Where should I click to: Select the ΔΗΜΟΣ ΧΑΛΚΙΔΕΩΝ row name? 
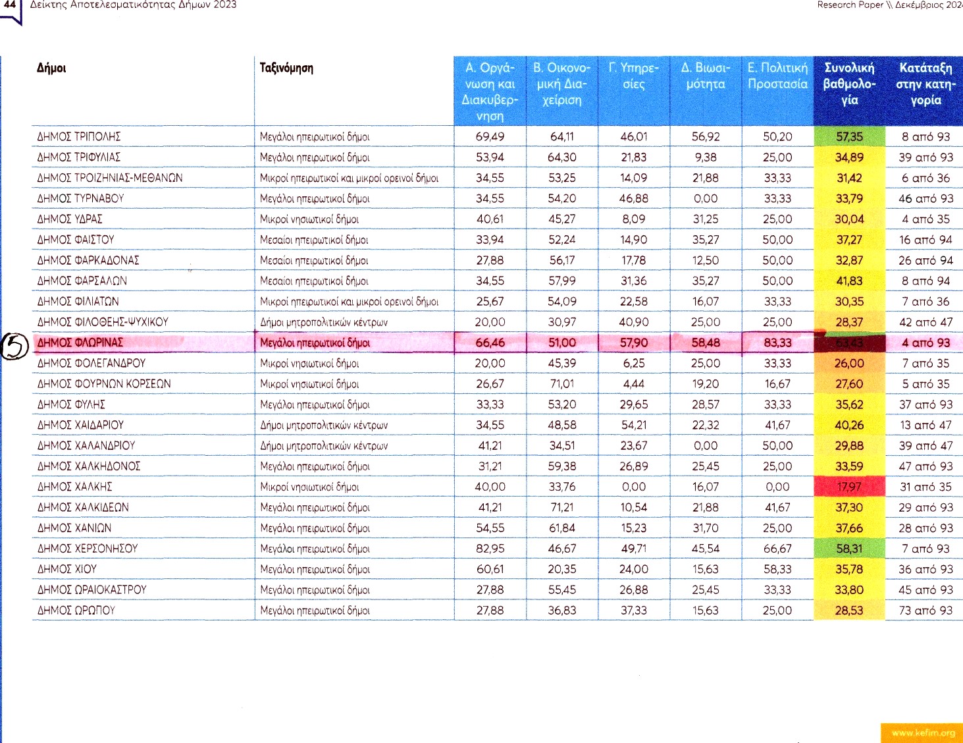(83, 507)
